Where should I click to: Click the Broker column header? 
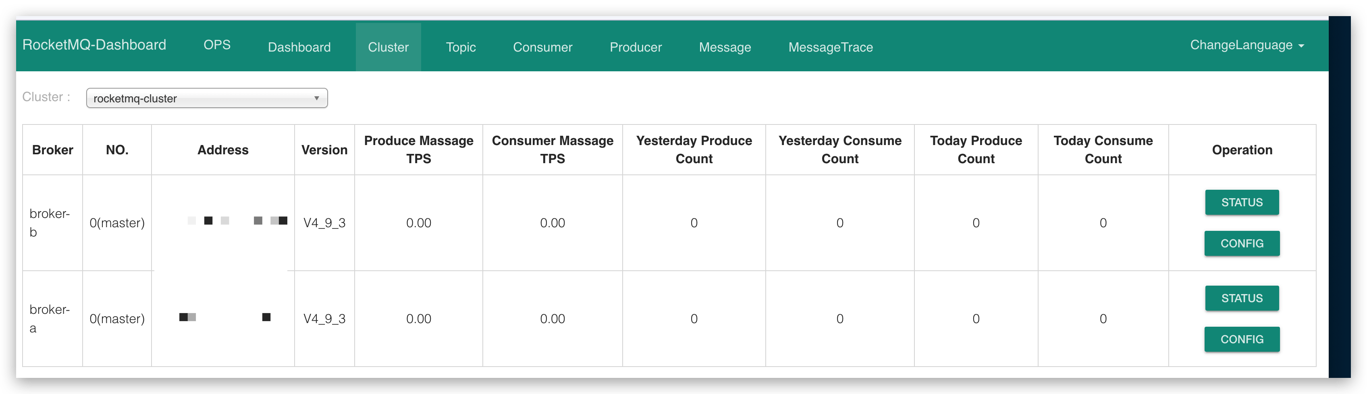click(52, 150)
